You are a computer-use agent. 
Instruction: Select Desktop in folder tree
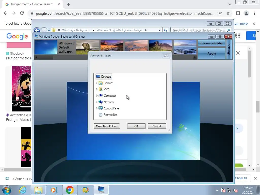(x=106, y=77)
